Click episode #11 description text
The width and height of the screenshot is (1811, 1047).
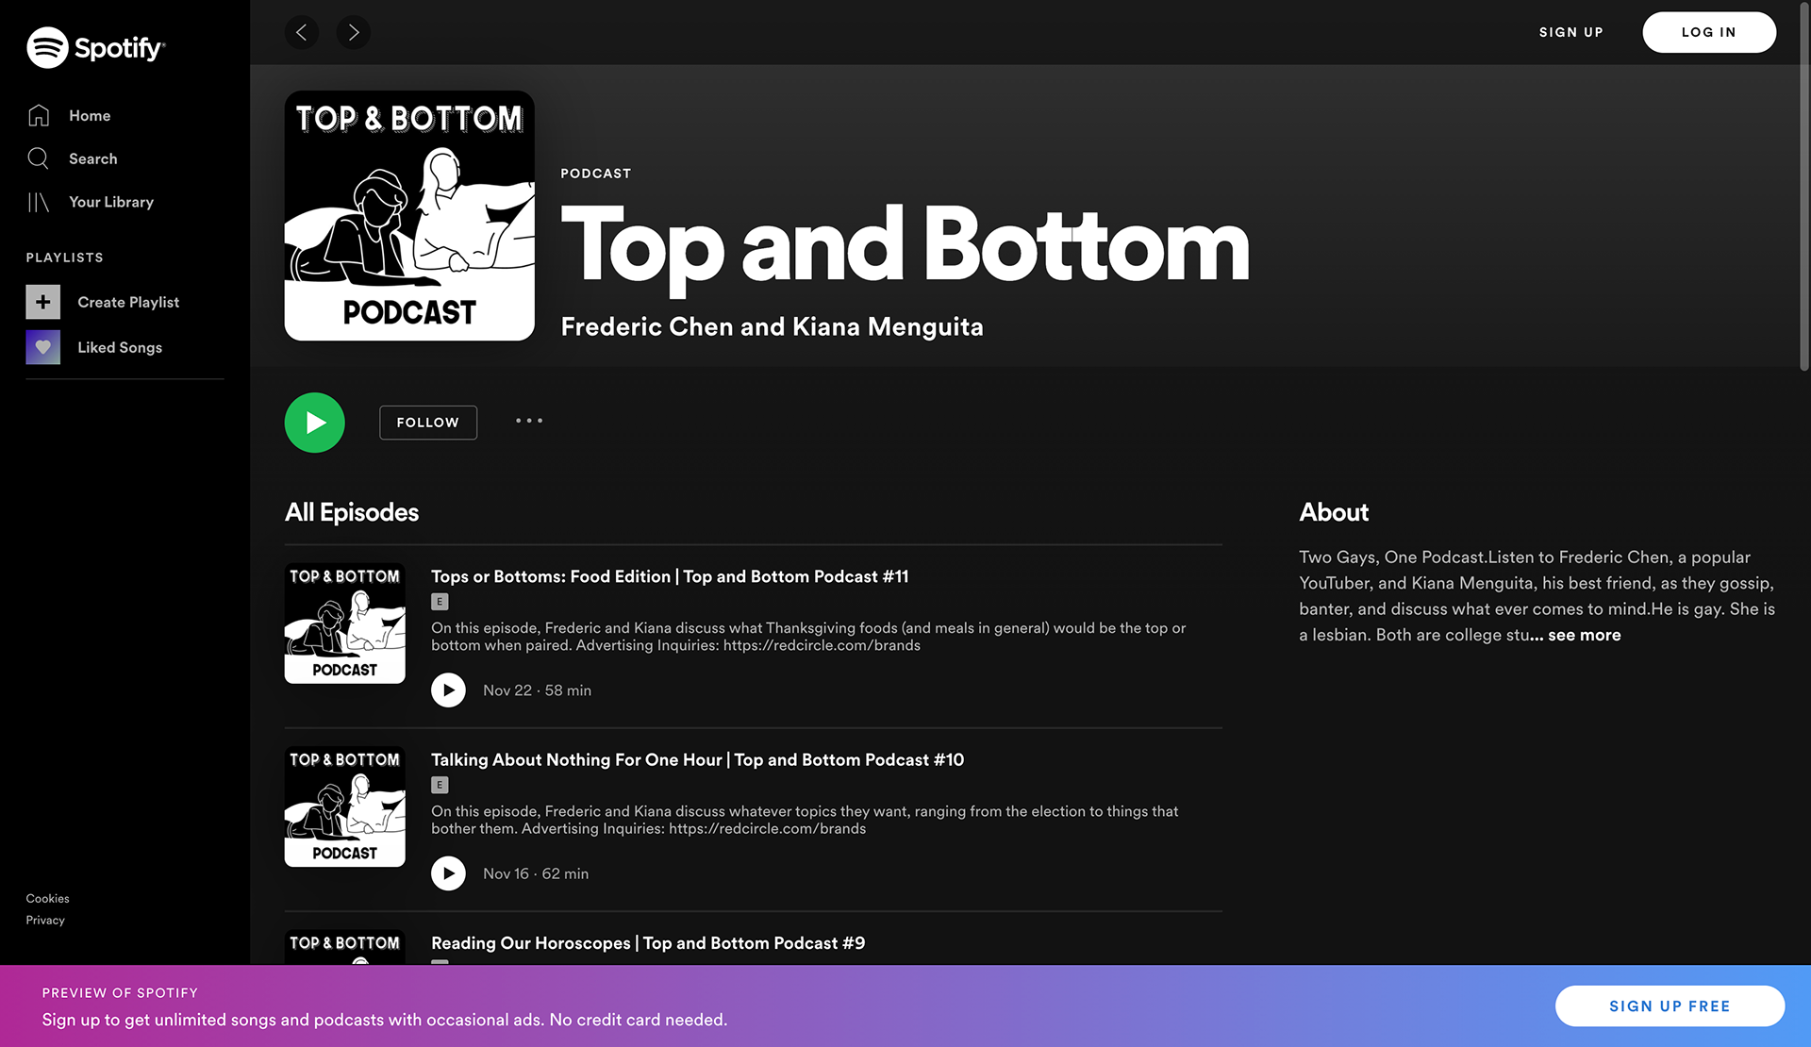click(x=808, y=637)
